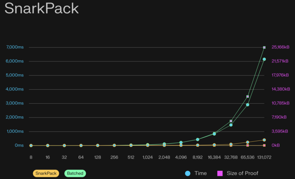Click the 65,536 x-axis label
295x179 pixels.
(247, 157)
